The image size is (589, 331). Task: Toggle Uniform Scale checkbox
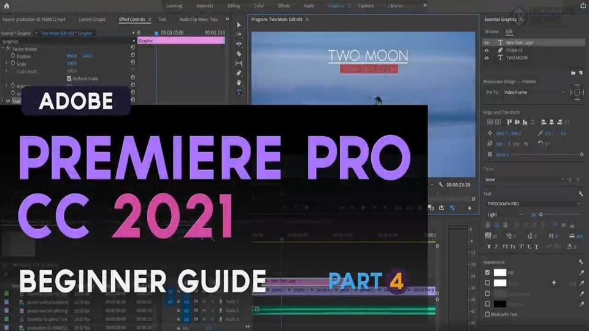(x=69, y=78)
